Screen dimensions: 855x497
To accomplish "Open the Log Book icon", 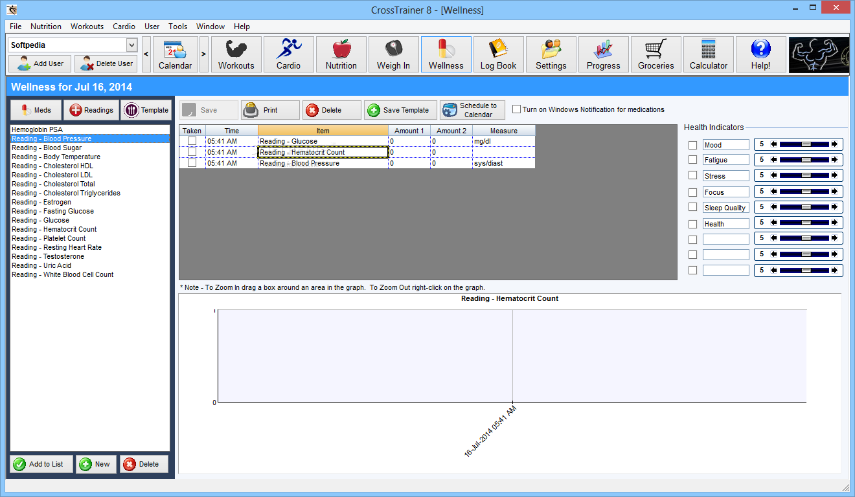I will pos(499,54).
